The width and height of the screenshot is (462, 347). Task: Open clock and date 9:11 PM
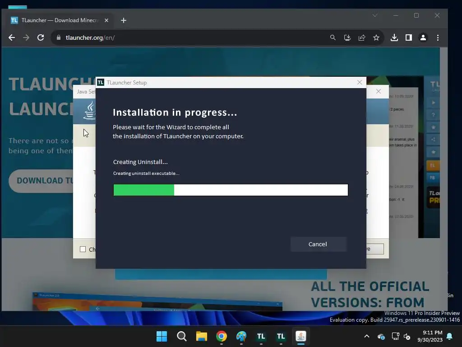pos(430,336)
